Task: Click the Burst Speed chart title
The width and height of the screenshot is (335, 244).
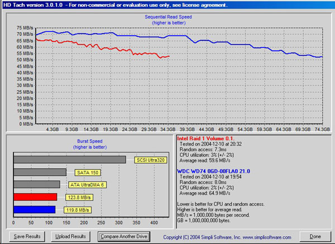Action: tap(90, 141)
